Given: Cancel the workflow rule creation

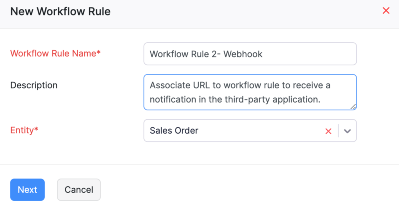Looking at the screenshot, I should 79,190.
